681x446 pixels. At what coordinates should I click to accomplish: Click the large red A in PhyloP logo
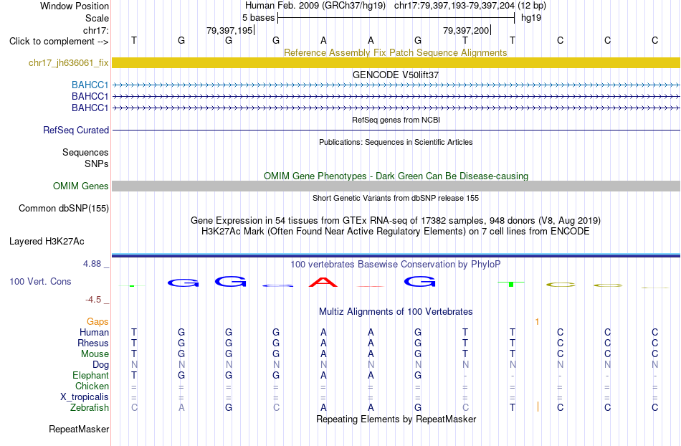tap(323, 283)
